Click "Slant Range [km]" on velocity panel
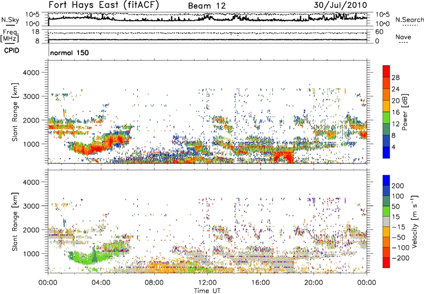The height and width of the screenshot is (294, 424). [x=15, y=222]
